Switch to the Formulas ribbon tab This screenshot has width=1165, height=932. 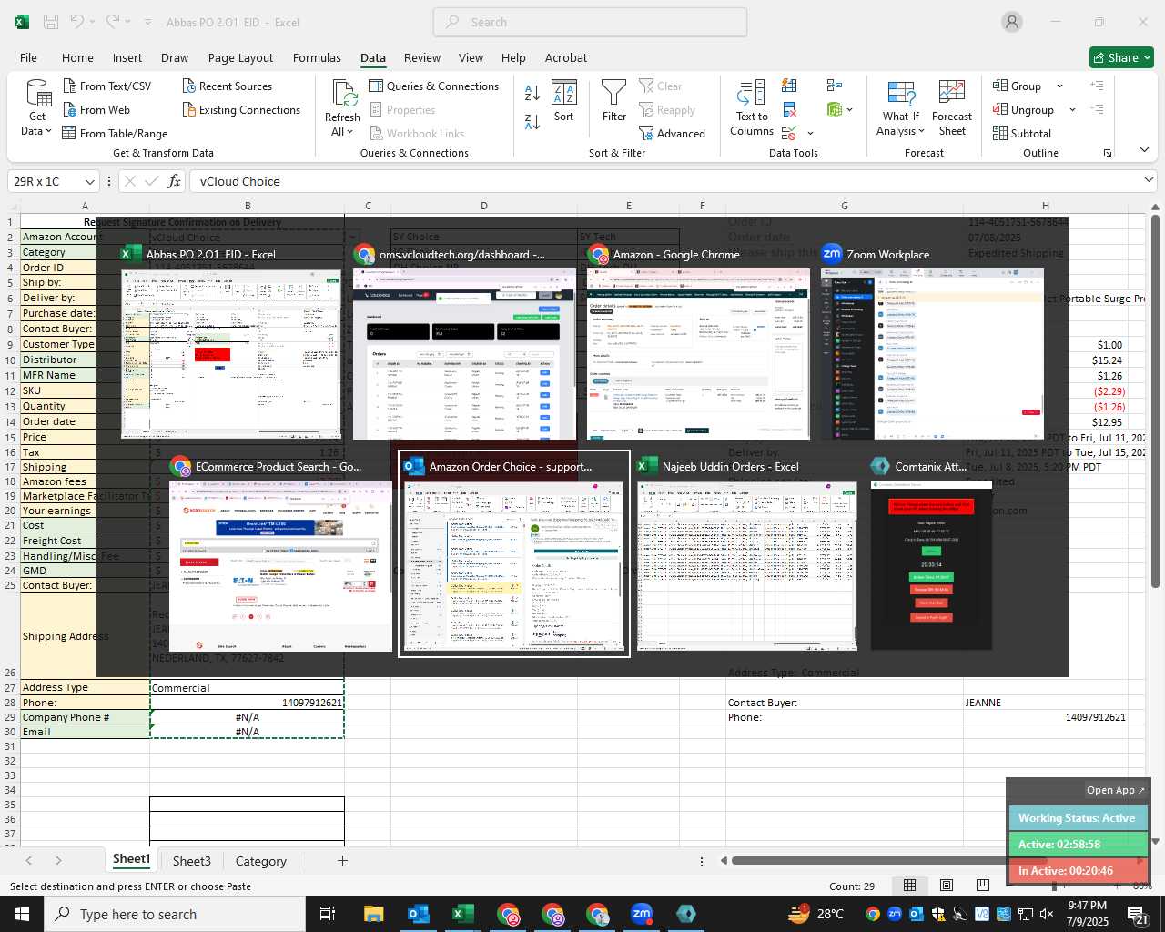tap(317, 57)
